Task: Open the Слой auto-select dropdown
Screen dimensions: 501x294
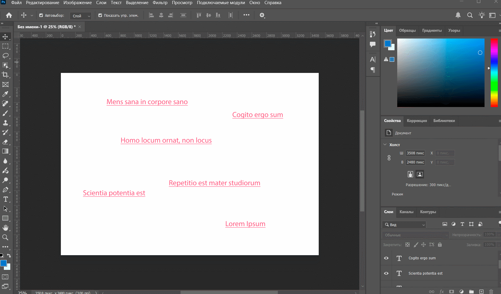Action: pyautogui.click(x=81, y=16)
